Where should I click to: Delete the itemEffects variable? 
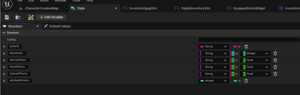[x=275, y=67]
